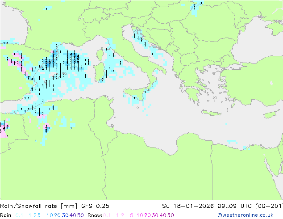This screenshot has height=219, width=283.
Task: Click the Snow legend value 20
Action: 147,215
